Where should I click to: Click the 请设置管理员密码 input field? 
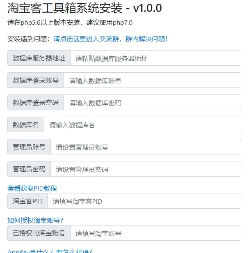[x=145, y=169]
